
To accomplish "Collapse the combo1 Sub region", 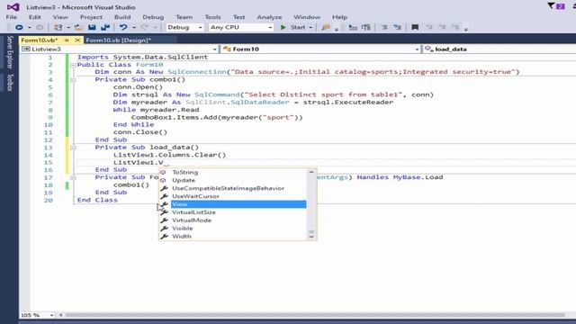I will pos(73,80).
